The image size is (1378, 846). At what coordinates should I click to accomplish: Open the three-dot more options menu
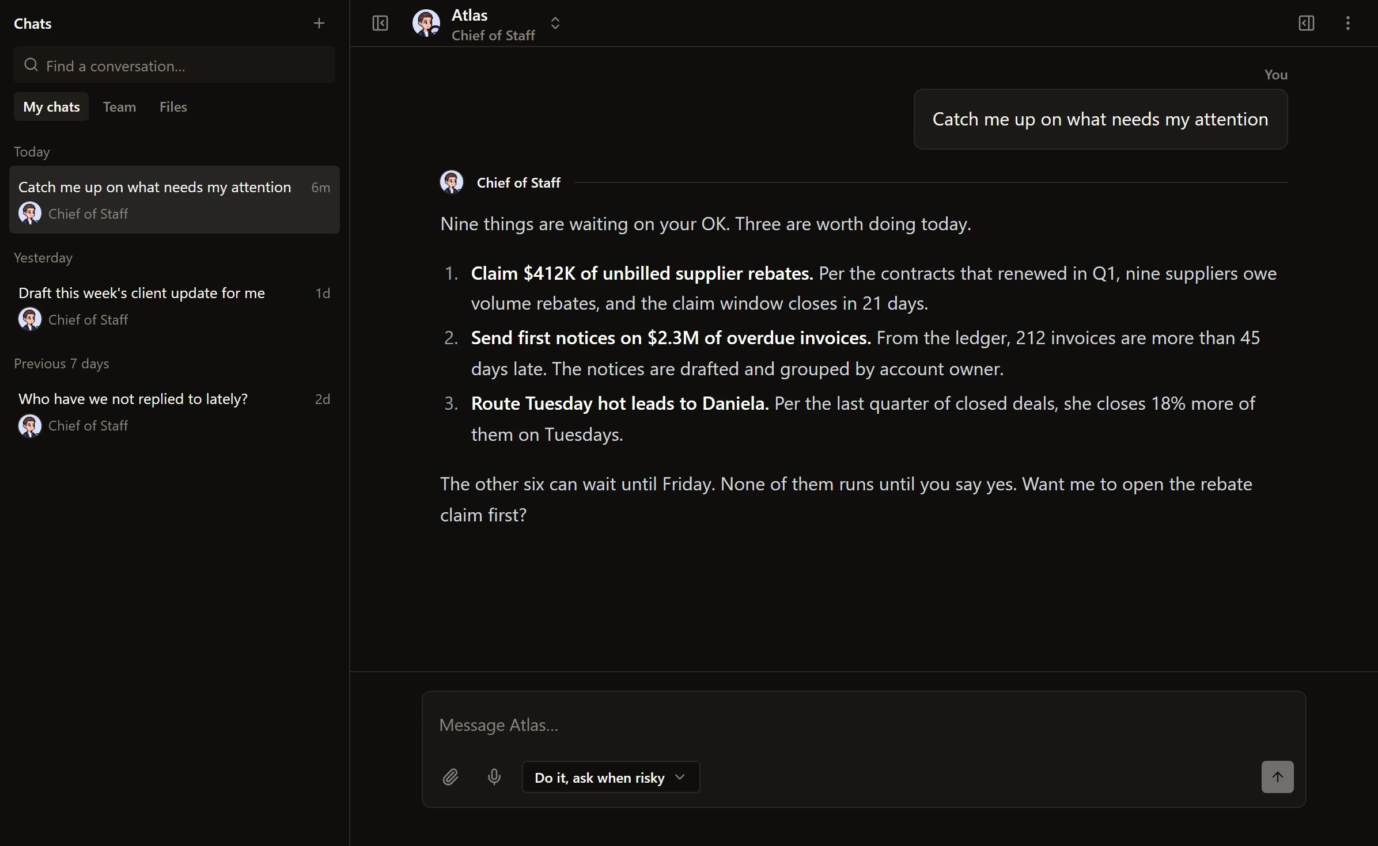point(1348,23)
